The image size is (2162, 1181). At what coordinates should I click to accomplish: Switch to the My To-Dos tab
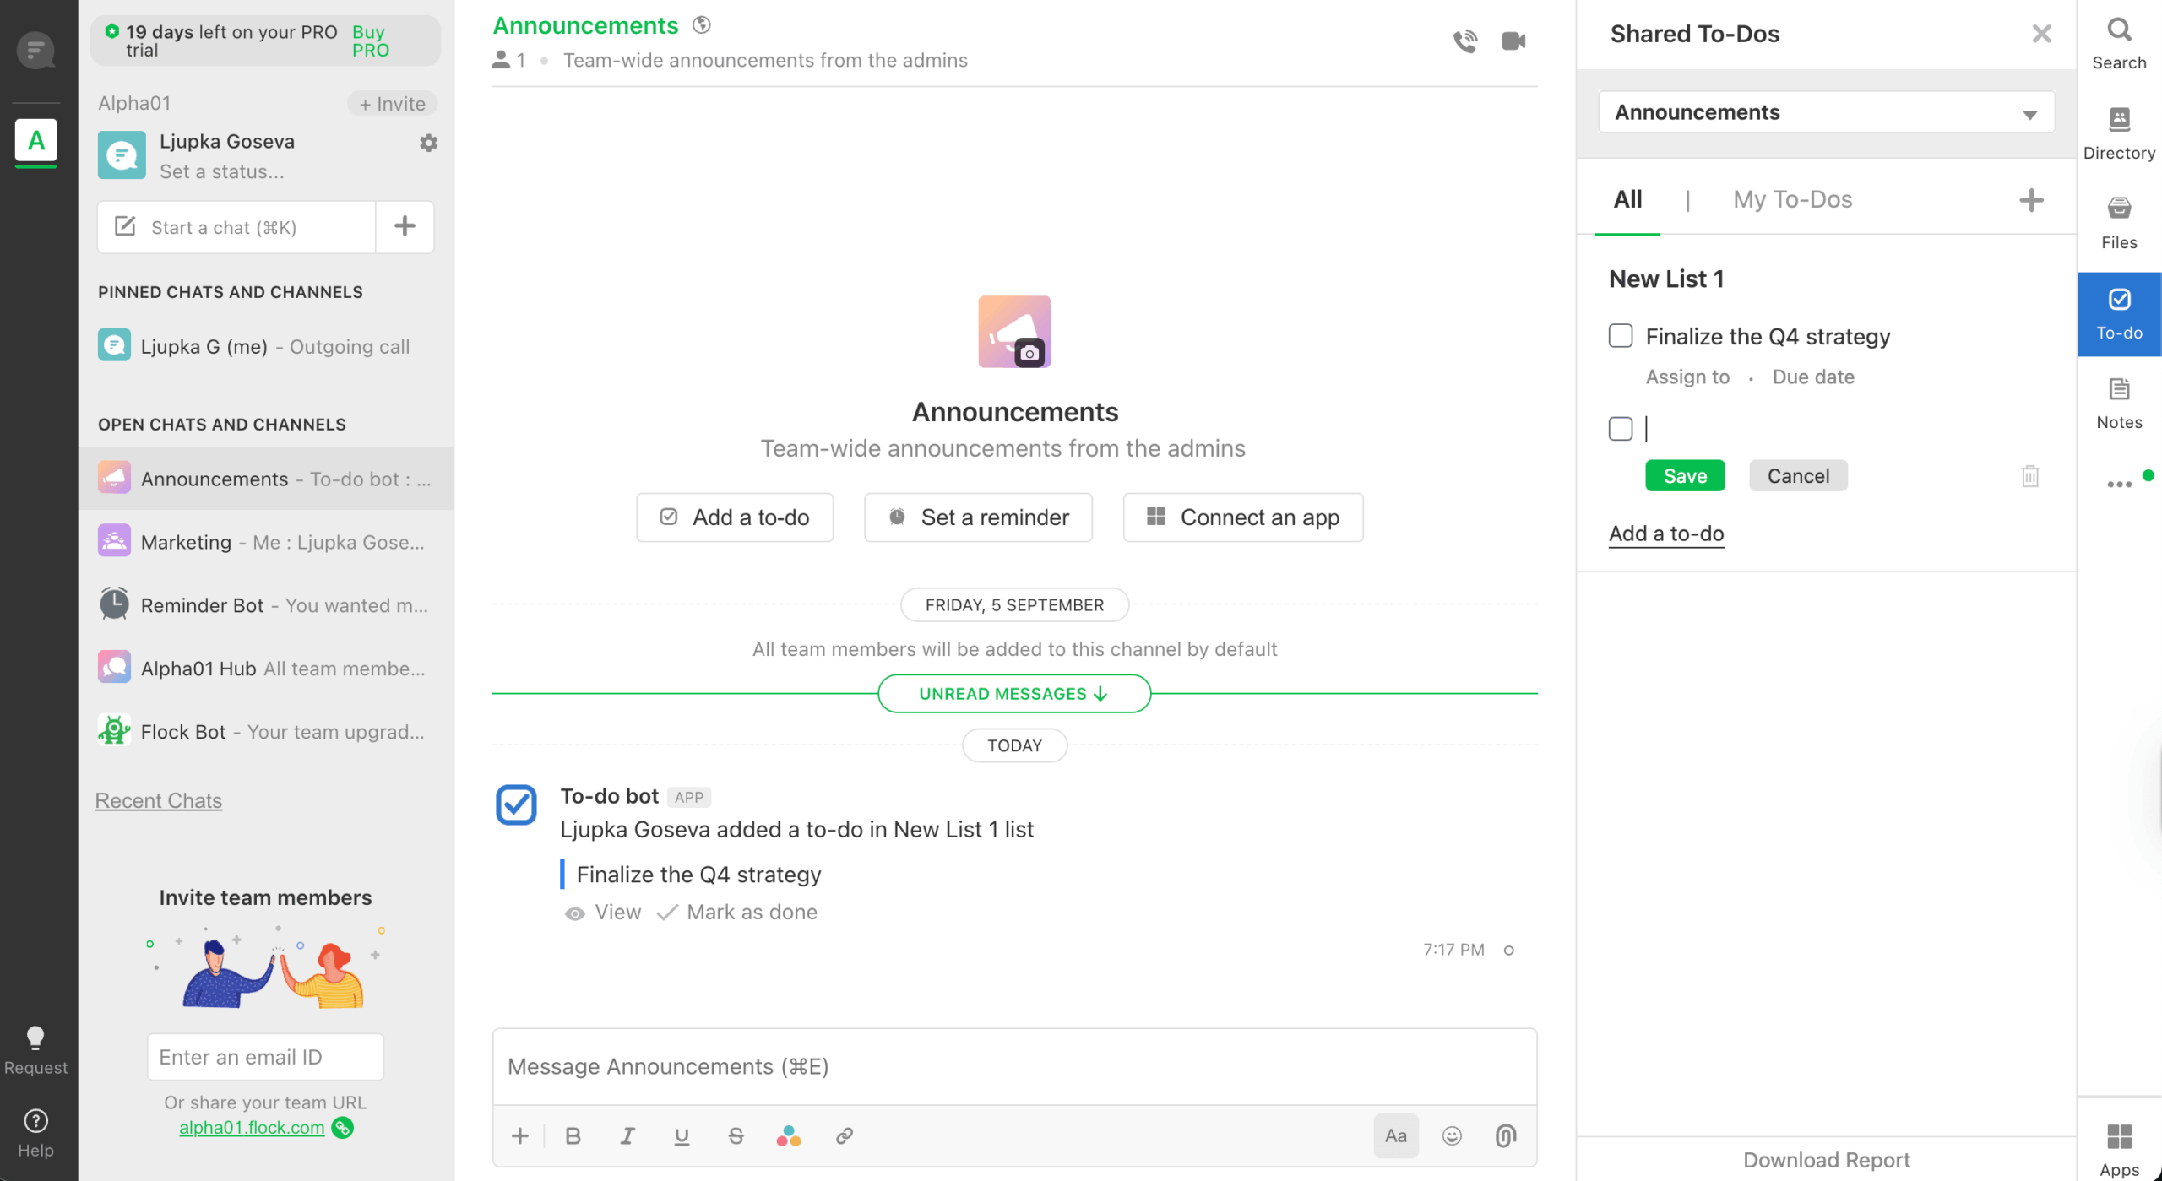1792,200
